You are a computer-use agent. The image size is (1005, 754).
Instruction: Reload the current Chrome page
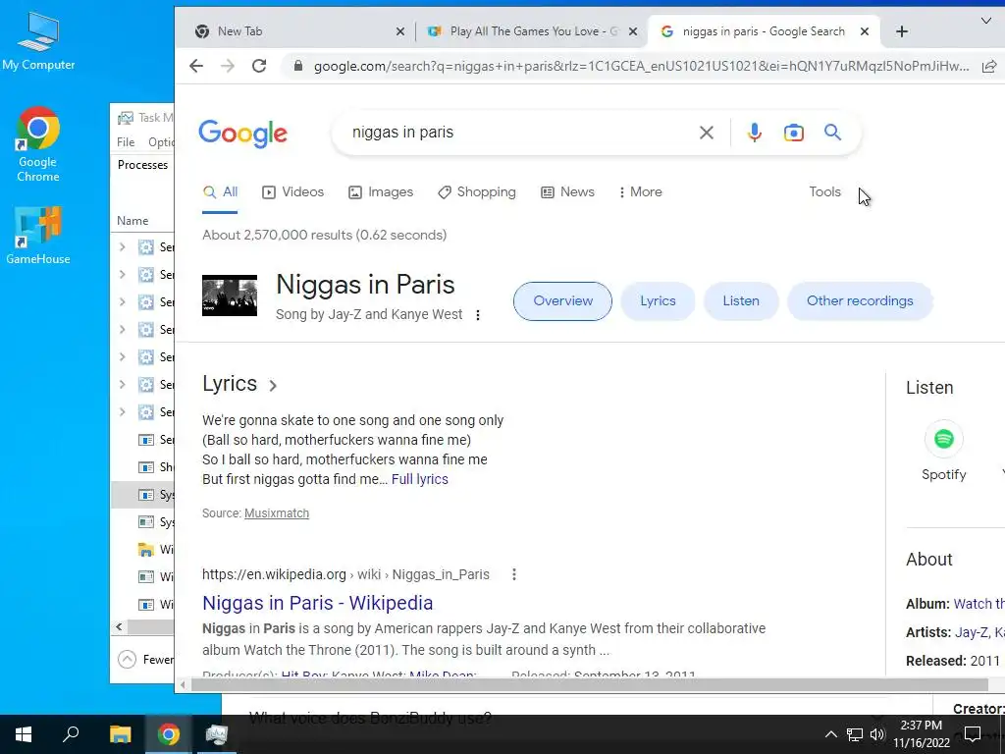[x=259, y=66]
